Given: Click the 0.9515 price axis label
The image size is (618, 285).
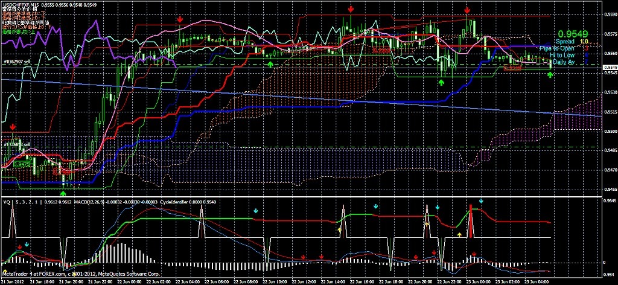Looking at the screenshot, I should pyautogui.click(x=610, y=112).
